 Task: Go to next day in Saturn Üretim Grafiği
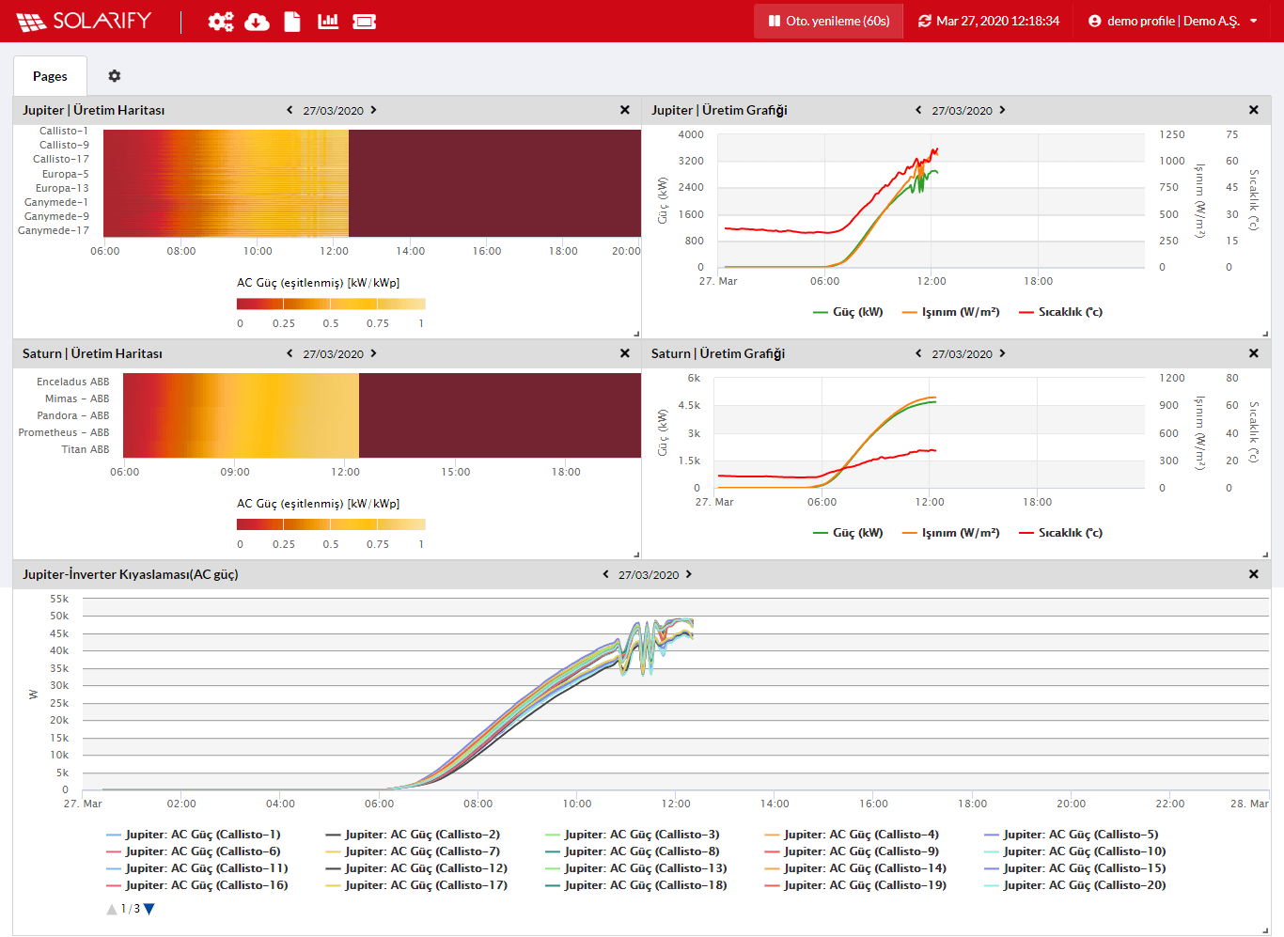click(1002, 353)
